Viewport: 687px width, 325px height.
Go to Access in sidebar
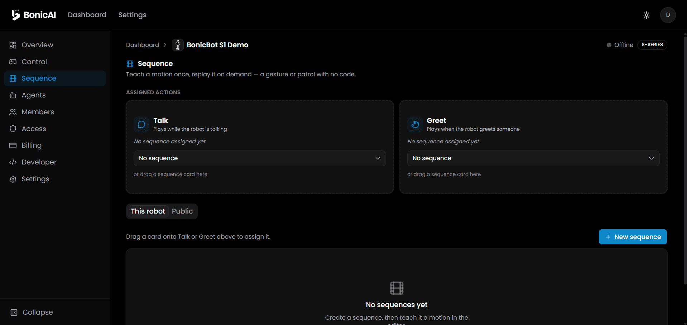pyautogui.click(x=55, y=129)
